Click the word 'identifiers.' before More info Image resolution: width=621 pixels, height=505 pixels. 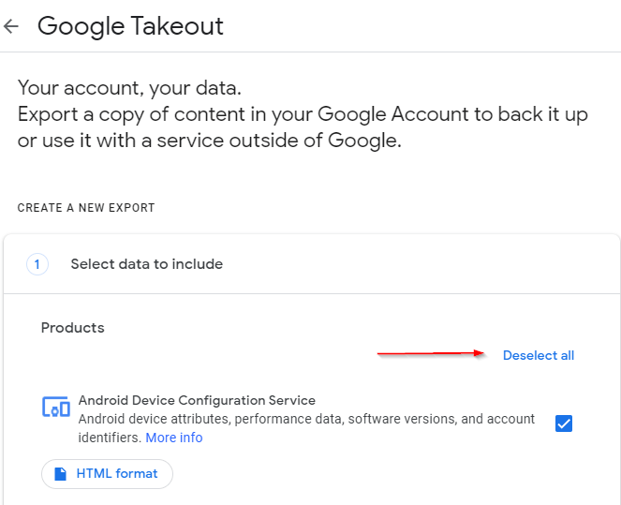coord(110,438)
